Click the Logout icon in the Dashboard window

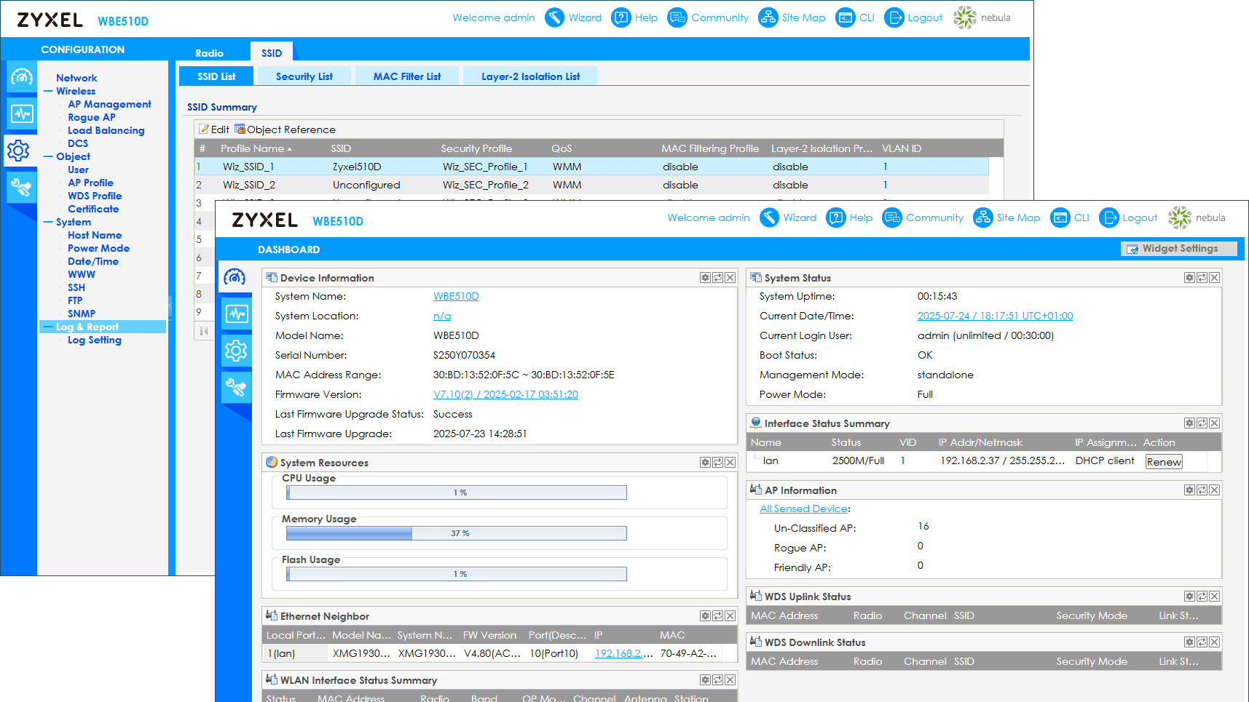pos(1108,218)
